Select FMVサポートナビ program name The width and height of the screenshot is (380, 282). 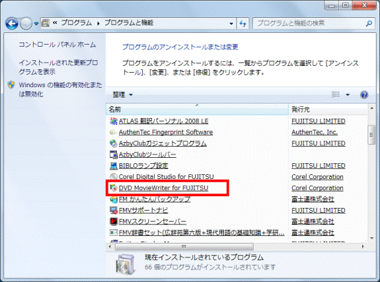click(143, 211)
